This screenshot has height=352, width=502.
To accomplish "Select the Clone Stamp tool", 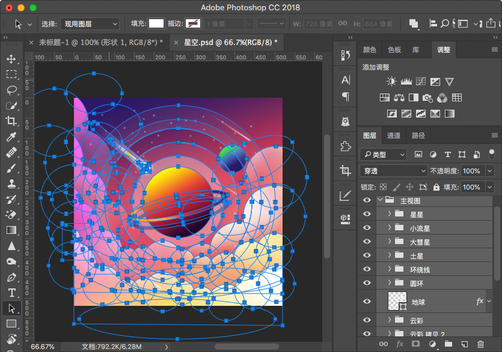I will tap(11, 183).
